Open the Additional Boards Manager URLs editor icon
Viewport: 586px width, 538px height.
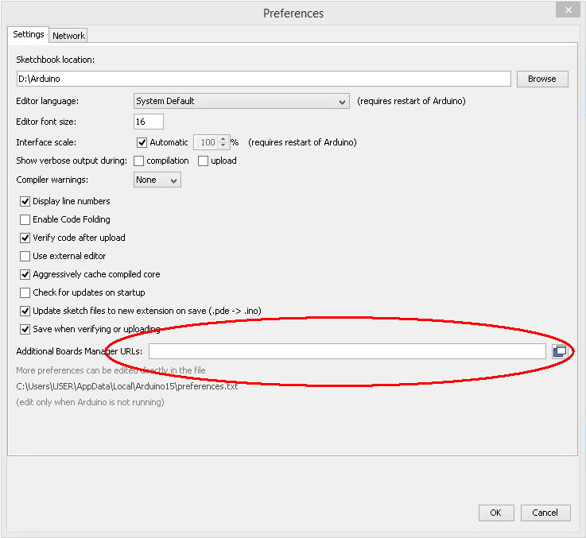pyautogui.click(x=559, y=351)
